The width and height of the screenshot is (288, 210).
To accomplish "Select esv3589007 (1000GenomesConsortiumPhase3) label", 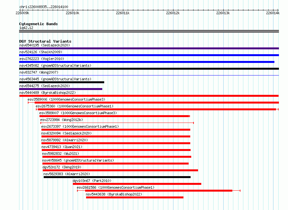I will point(78,113).
